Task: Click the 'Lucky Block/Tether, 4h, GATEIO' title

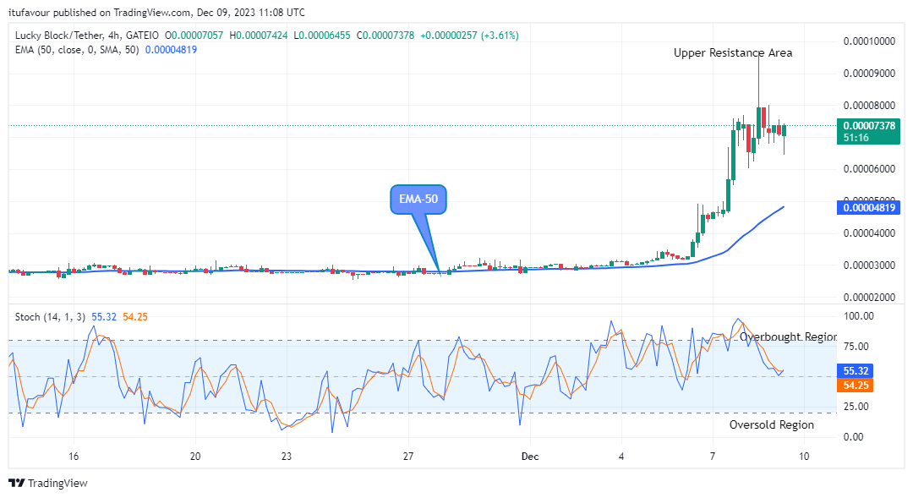Action: (x=87, y=36)
